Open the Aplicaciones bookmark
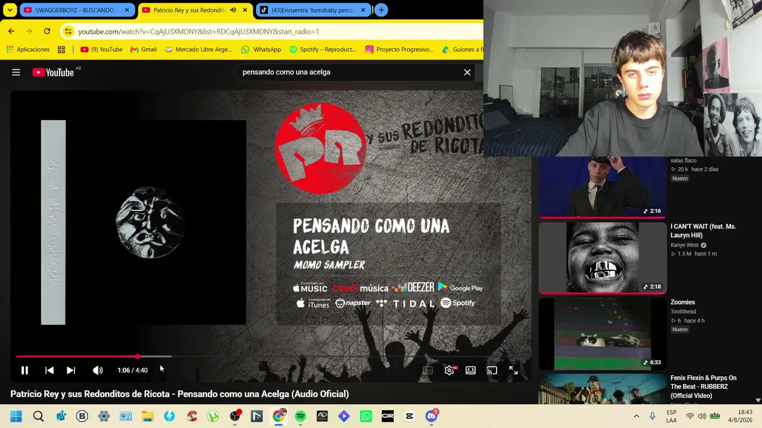The height and width of the screenshot is (428, 762). (x=28, y=49)
